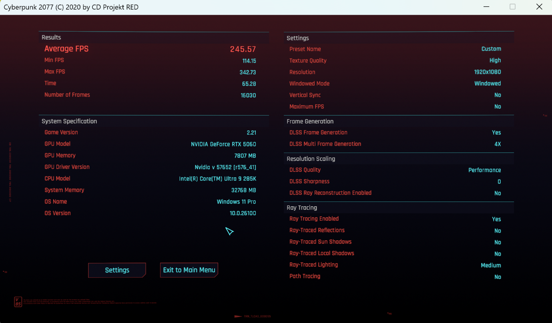The image size is (552, 323).
Task: Click Ray Tracing Enabled Yes value
Action: 496,219
